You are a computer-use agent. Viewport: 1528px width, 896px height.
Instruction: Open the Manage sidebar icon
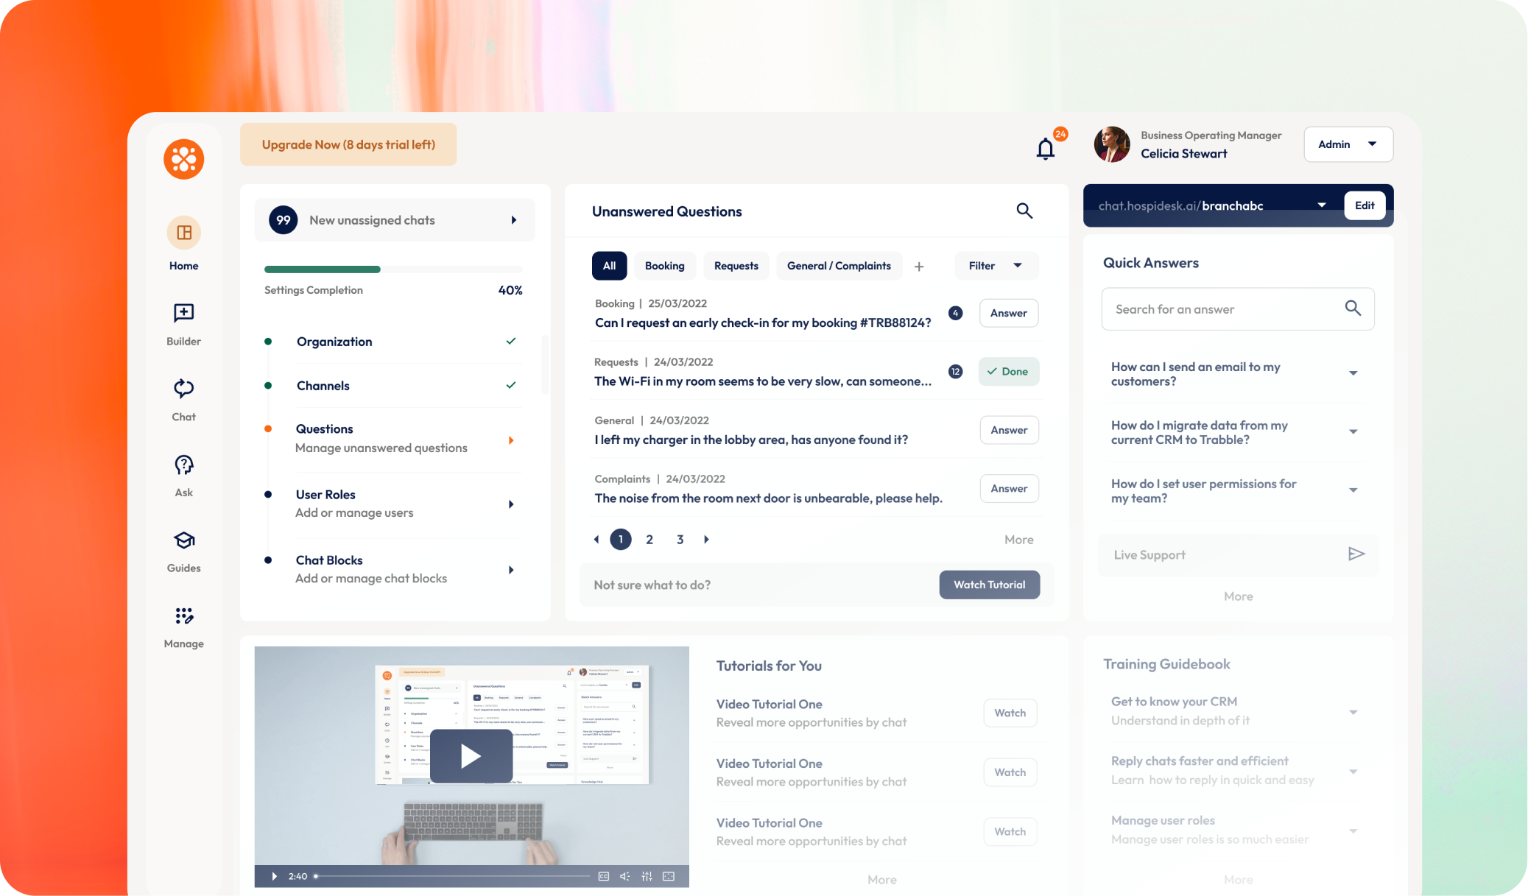(x=183, y=616)
